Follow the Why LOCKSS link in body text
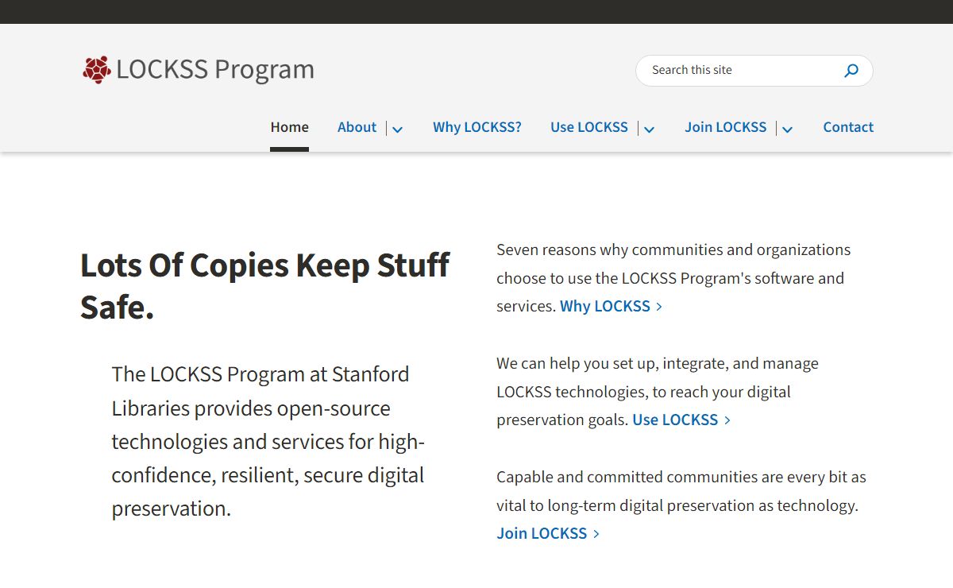Viewport: 953px width, 588px height. pos(611,306)
